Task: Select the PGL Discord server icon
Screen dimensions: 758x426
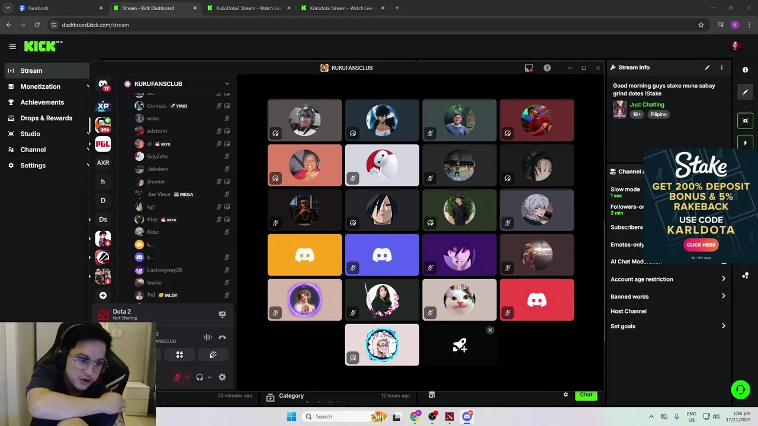Action: pyautogui.click(x=103, y=144)
